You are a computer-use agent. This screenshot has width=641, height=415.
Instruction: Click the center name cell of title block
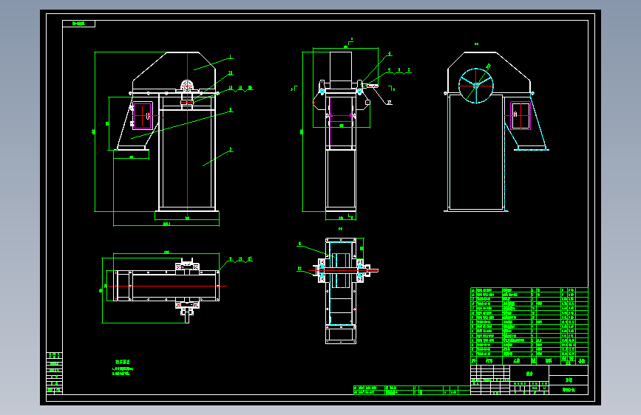[529, 374]
